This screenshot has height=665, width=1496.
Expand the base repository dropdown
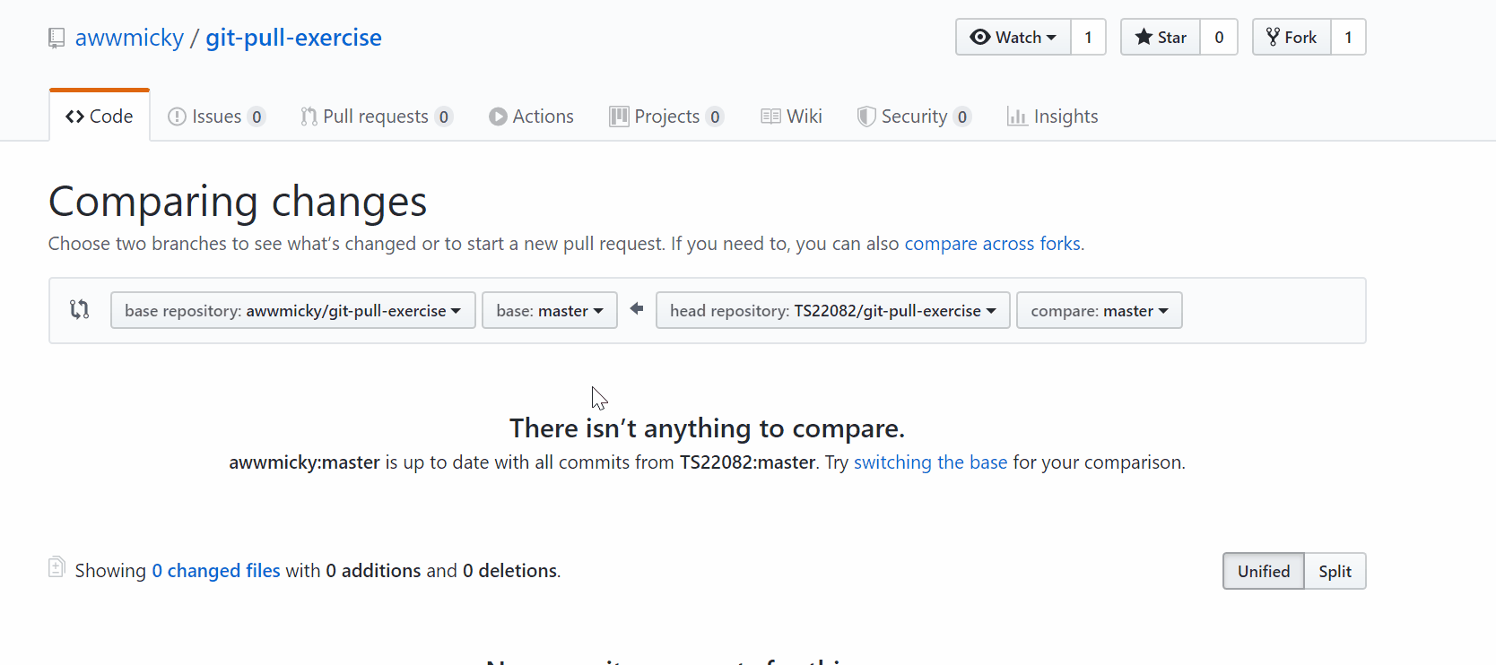293,310
